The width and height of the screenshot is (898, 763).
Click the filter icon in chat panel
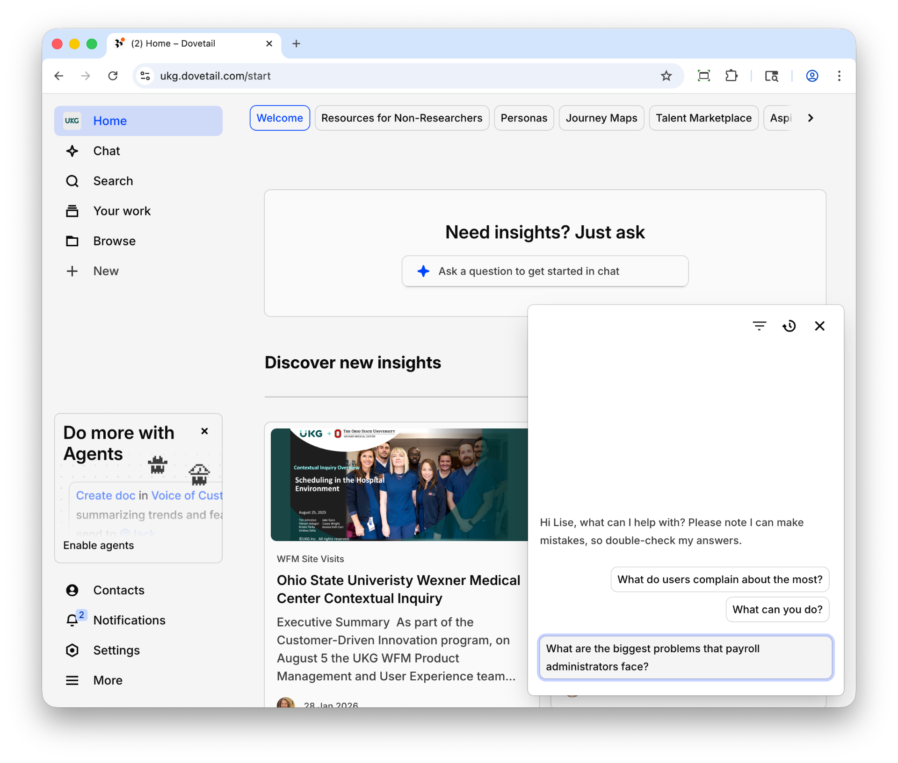coord(760,326)
